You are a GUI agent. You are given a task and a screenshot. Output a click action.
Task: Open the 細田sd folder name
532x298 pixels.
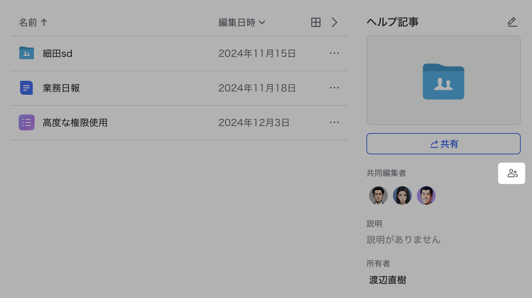coord(58,53)
